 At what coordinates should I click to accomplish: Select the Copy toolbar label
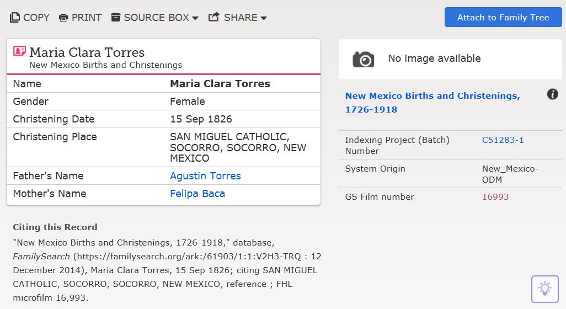click(x=36, y=18)
